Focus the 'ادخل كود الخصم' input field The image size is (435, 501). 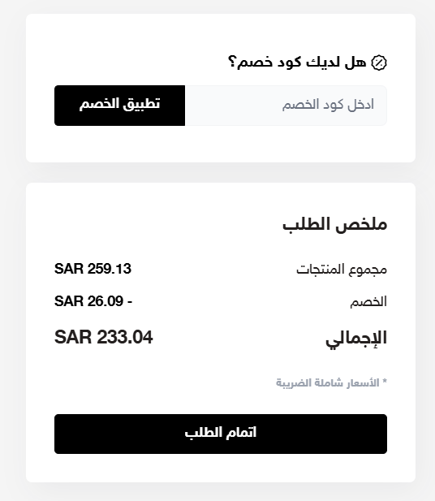[x=286, y=106]
